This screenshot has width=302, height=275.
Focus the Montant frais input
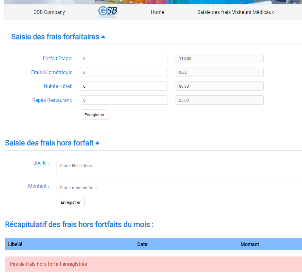pyautogui.click(x=179, y=188)
